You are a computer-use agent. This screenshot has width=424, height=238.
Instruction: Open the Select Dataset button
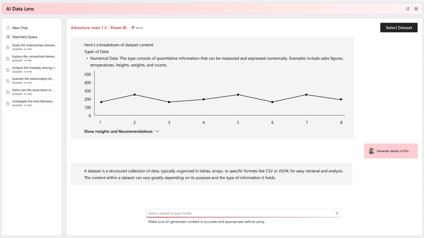point(399,28)
